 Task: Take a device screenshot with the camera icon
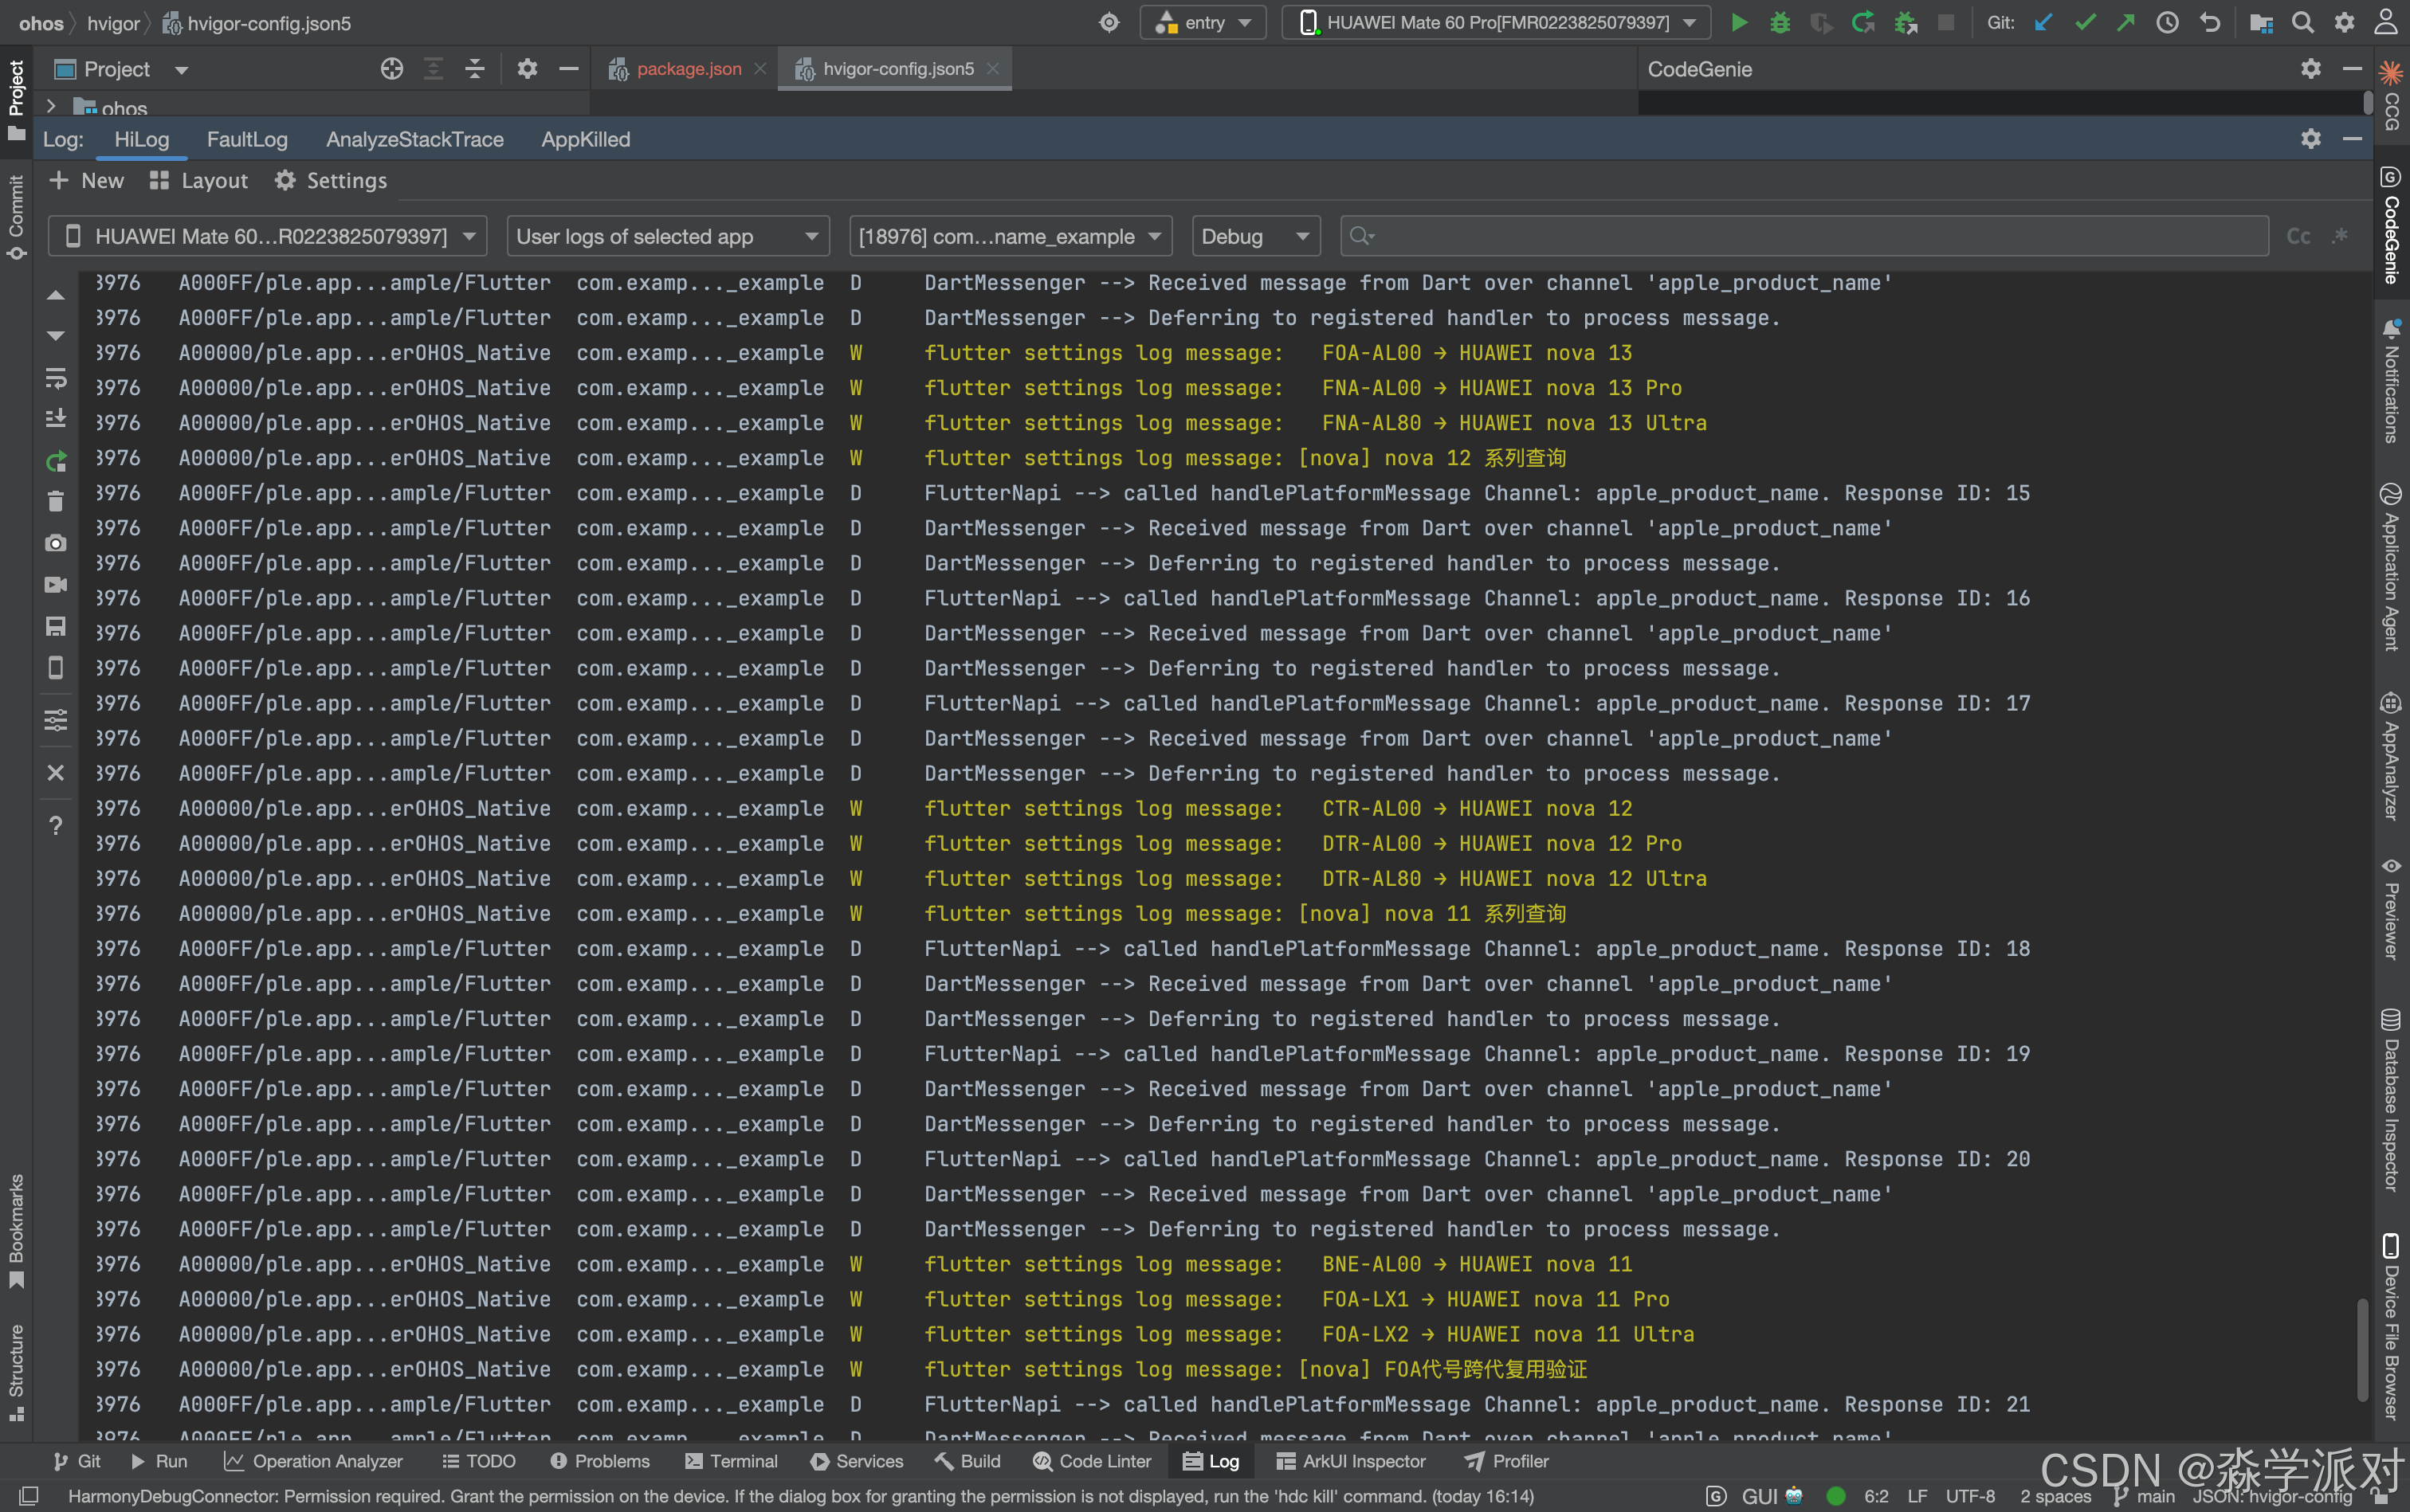pyautogui.click(x=56, y=543)
